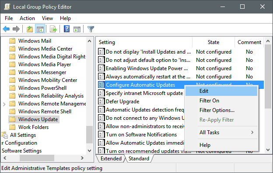
Task: Click the tree pane horizontal scrollbar thumb
Action: point(37,158)
